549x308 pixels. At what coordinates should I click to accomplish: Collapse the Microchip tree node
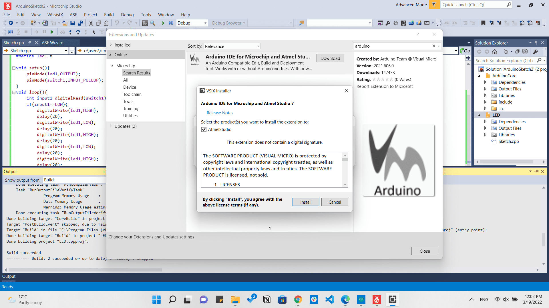click(112, 66)
